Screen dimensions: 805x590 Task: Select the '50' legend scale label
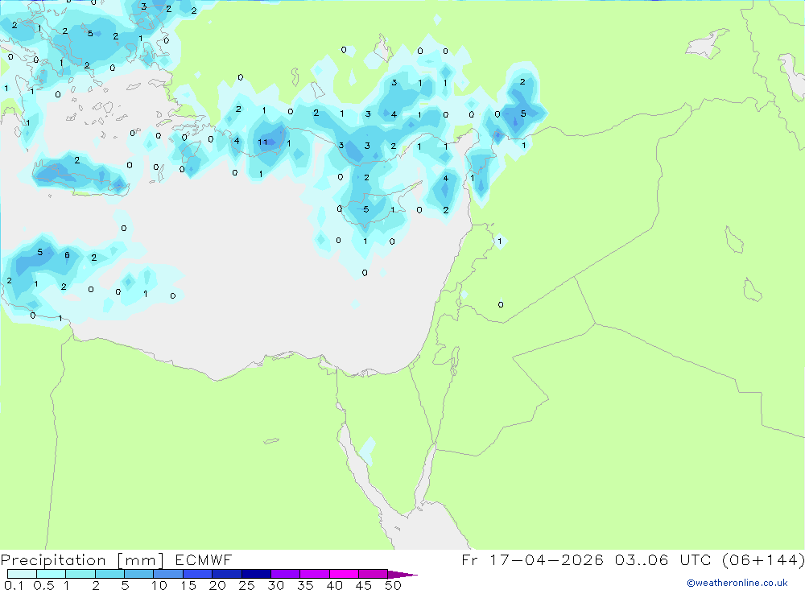(393, 585)
